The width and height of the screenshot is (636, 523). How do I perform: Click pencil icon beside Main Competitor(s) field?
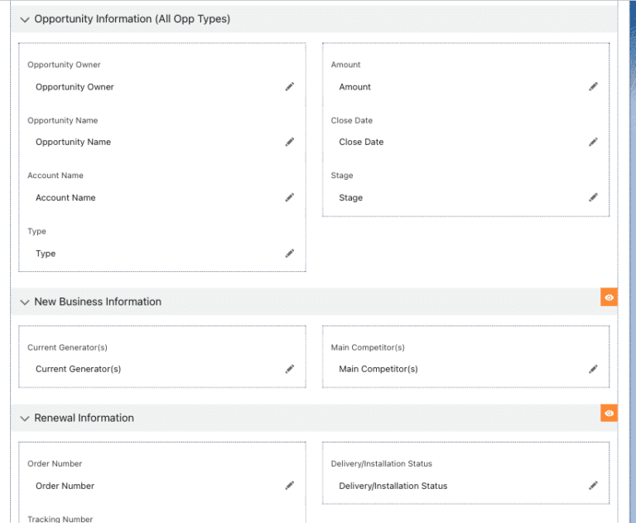(x=593, y=369)
